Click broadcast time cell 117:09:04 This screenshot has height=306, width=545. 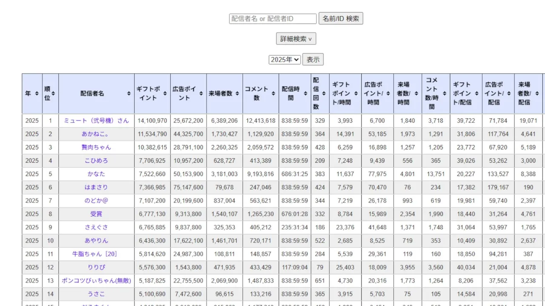(x=295, y=267)
